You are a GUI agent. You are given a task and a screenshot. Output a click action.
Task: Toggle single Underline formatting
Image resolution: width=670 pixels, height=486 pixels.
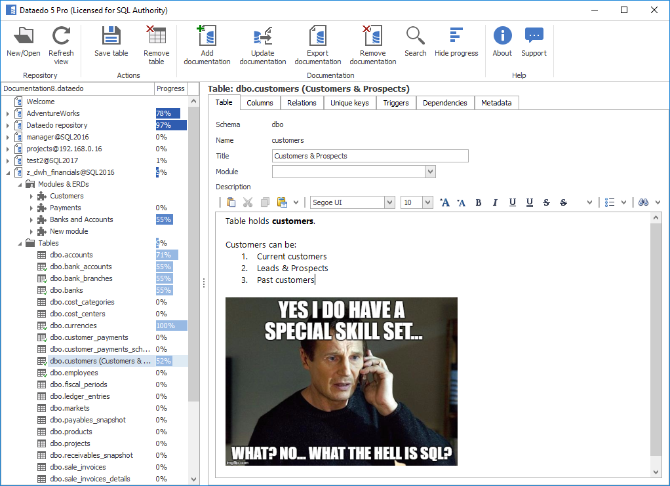pyautogui.click(x=512, y=202)
